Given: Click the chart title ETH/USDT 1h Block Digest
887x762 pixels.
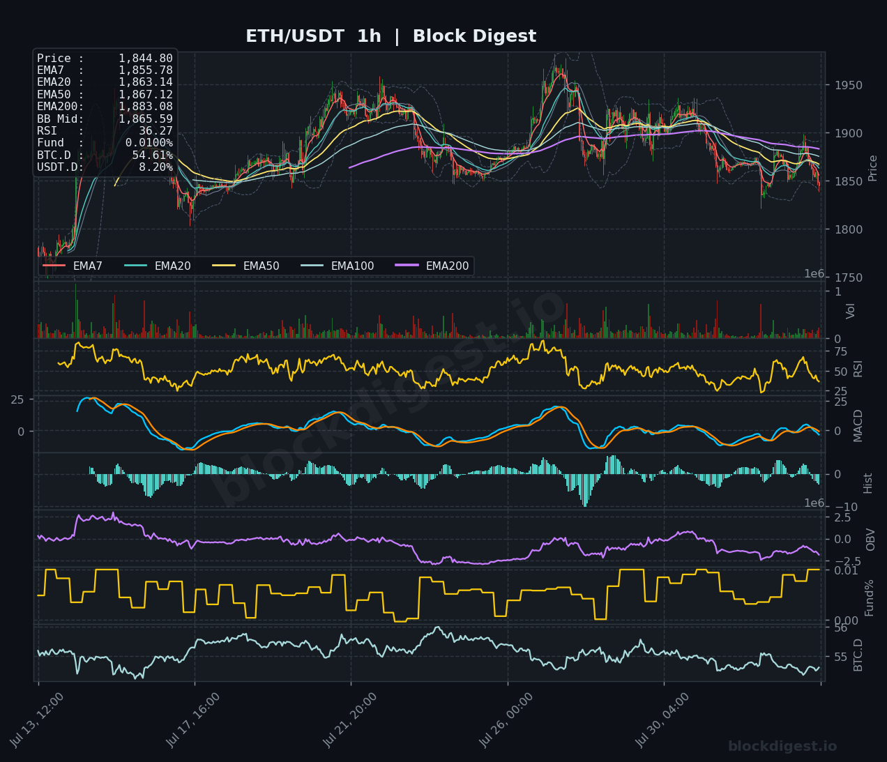Looking at the screenshot, I should [x=391, y=36].
